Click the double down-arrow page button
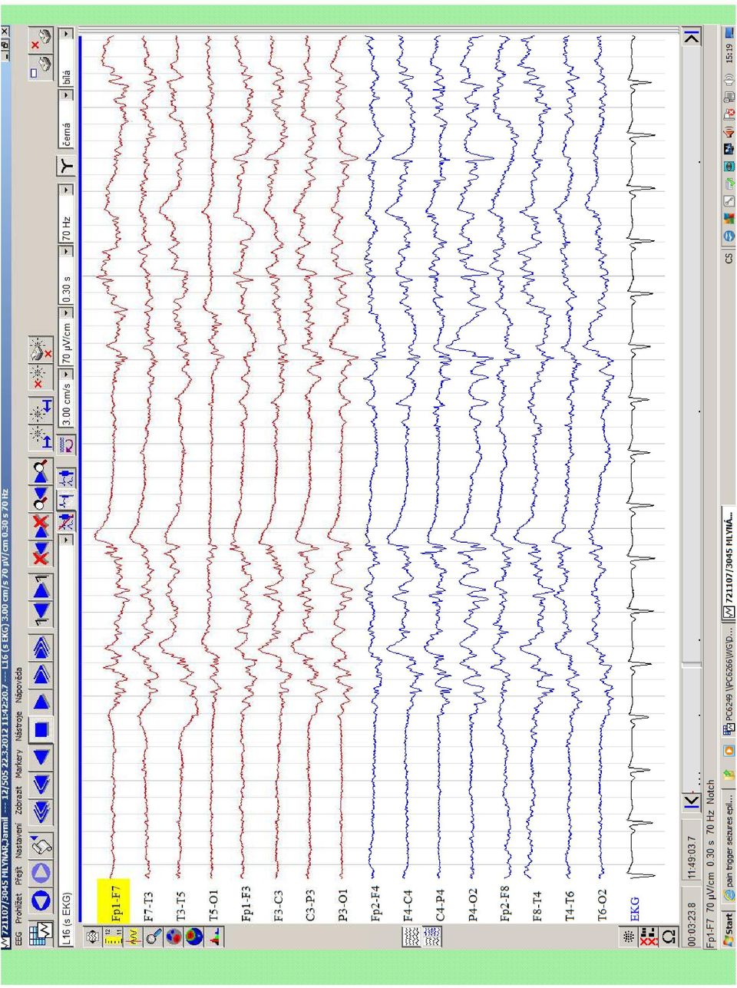Image resolution: width=737 pixels, height=988 pixels. (x=41, y=784)
